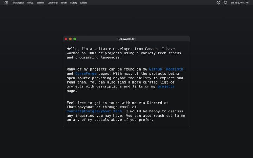Follow the blue Github link in the text
The height and width of the screenshot is (158, 253).
click(156, 69)
